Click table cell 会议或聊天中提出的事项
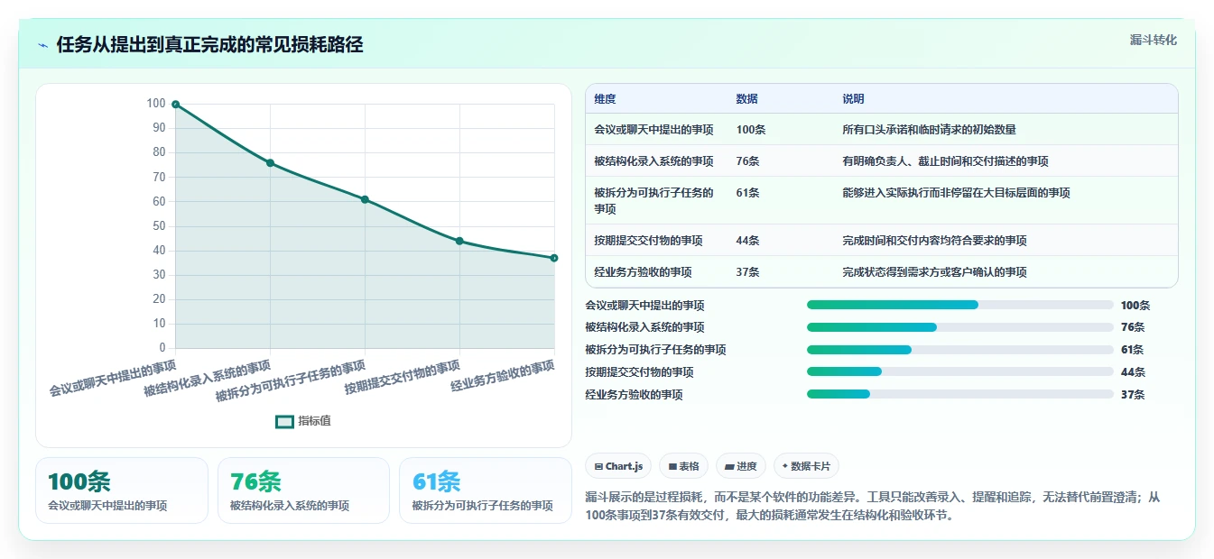 coord(653,130)
